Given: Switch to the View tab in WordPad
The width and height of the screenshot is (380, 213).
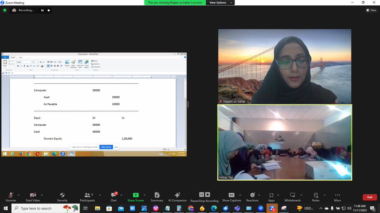Looking at the screenshot, I should click(x=20, y=57).
